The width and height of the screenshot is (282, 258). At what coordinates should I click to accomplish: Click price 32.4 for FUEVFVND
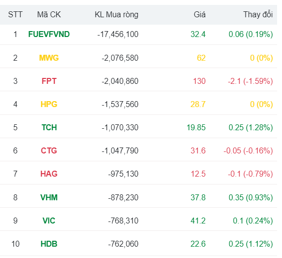tap(198, 34)
